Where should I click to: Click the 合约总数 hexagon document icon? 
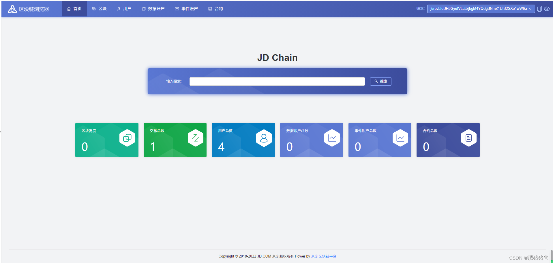[x=469, y=138]
